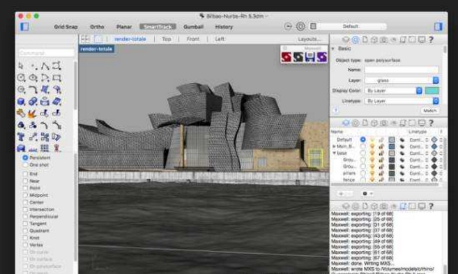Screen dimensions: 458x274
Task: Open the Layers icon in the top inspector
Action: tap(346, 40)
